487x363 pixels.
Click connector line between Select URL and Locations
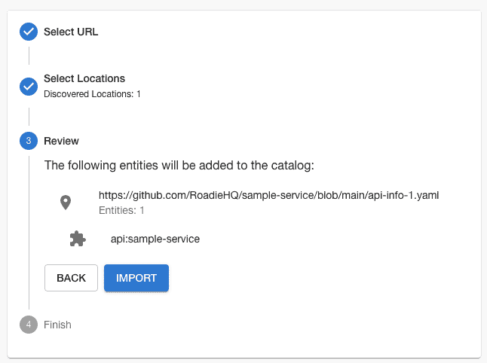tap(29, 56)
